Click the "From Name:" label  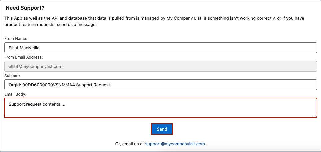[x=16, y=38]
